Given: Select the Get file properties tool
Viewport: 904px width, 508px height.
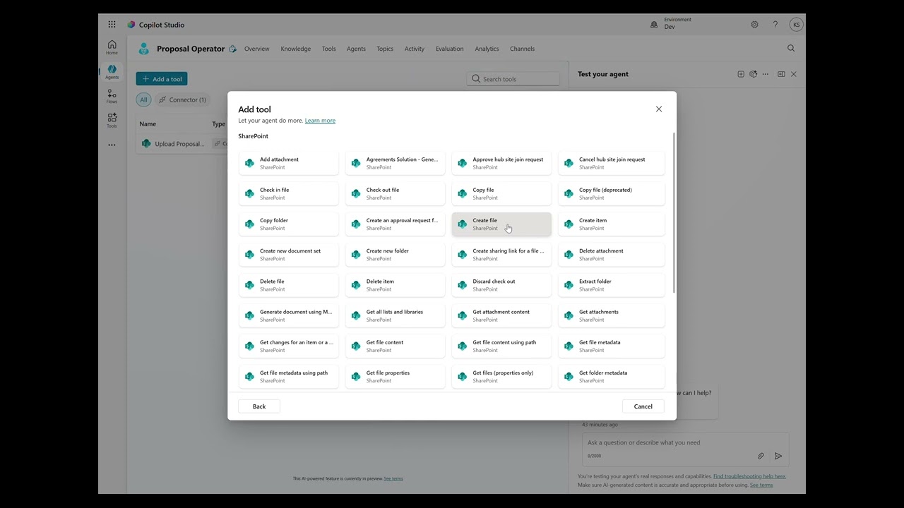Looking at the screenshot, I should [x=395, y=375].
